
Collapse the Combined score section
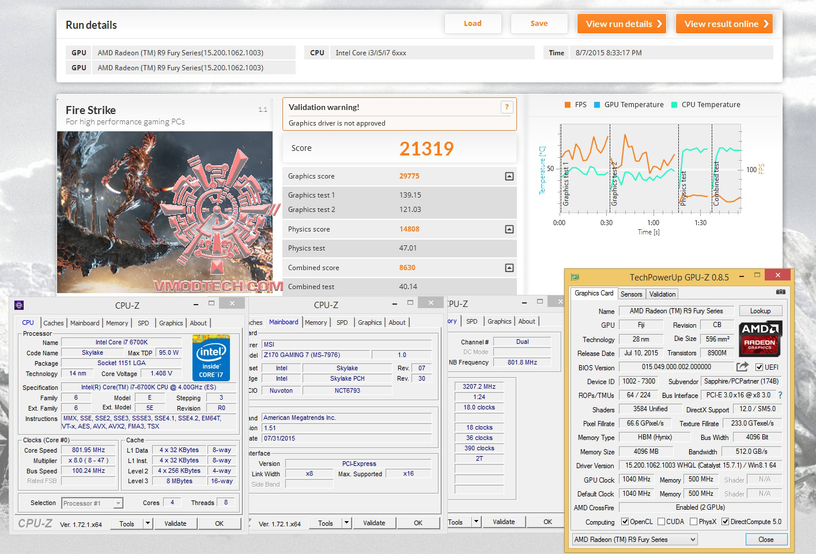point(509,268)
